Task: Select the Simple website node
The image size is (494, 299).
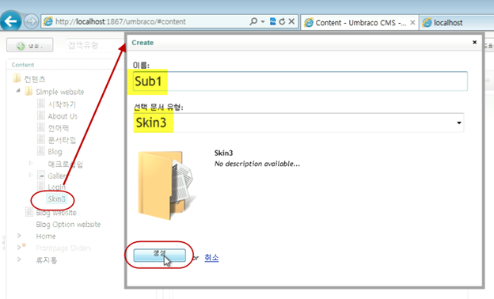Action: click(x=60, y=92)
